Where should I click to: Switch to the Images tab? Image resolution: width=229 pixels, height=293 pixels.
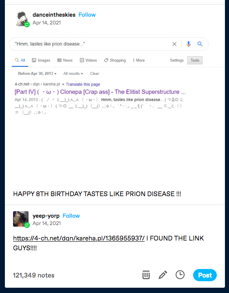tap(41, 60)
